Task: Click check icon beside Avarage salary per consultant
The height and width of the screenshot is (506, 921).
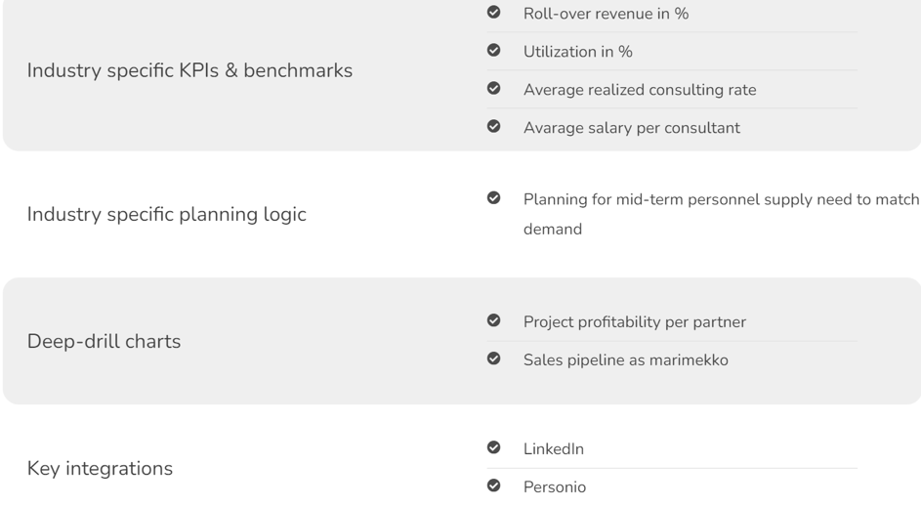Action: [x=493, y=126]
